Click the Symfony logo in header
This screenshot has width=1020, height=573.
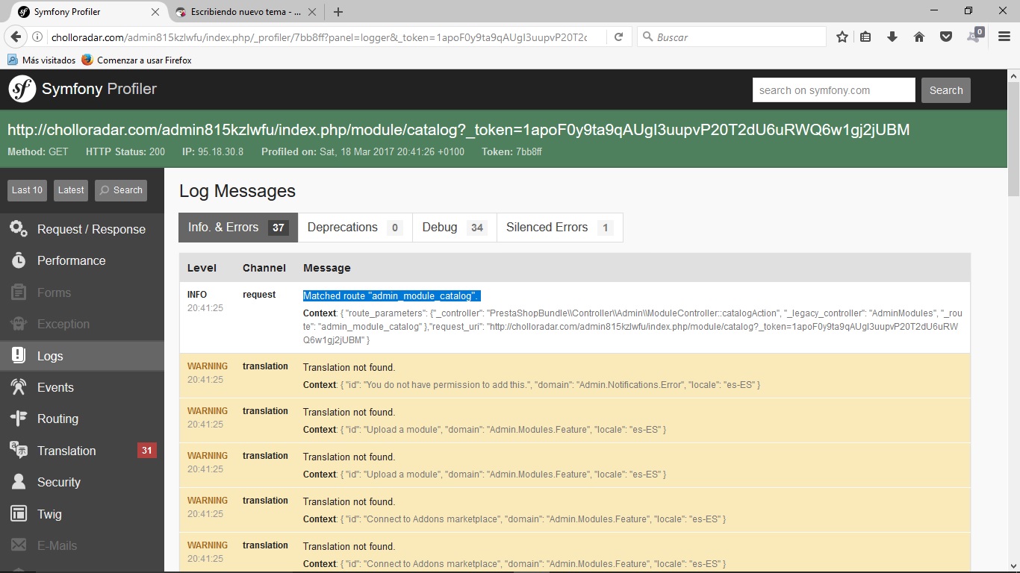pos(22,89)
